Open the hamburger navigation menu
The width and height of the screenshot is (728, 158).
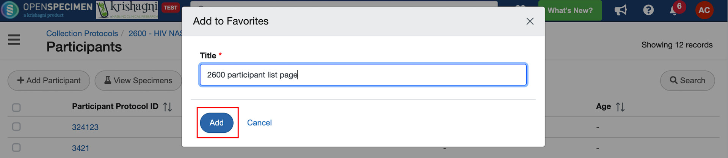pyautogui.click(x=14, y=40)
